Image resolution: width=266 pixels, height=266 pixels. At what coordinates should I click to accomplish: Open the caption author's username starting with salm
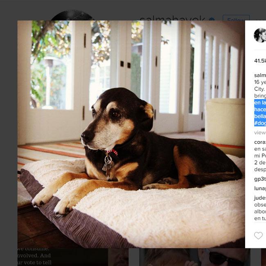pyautogui.click(x=260, y=75)
